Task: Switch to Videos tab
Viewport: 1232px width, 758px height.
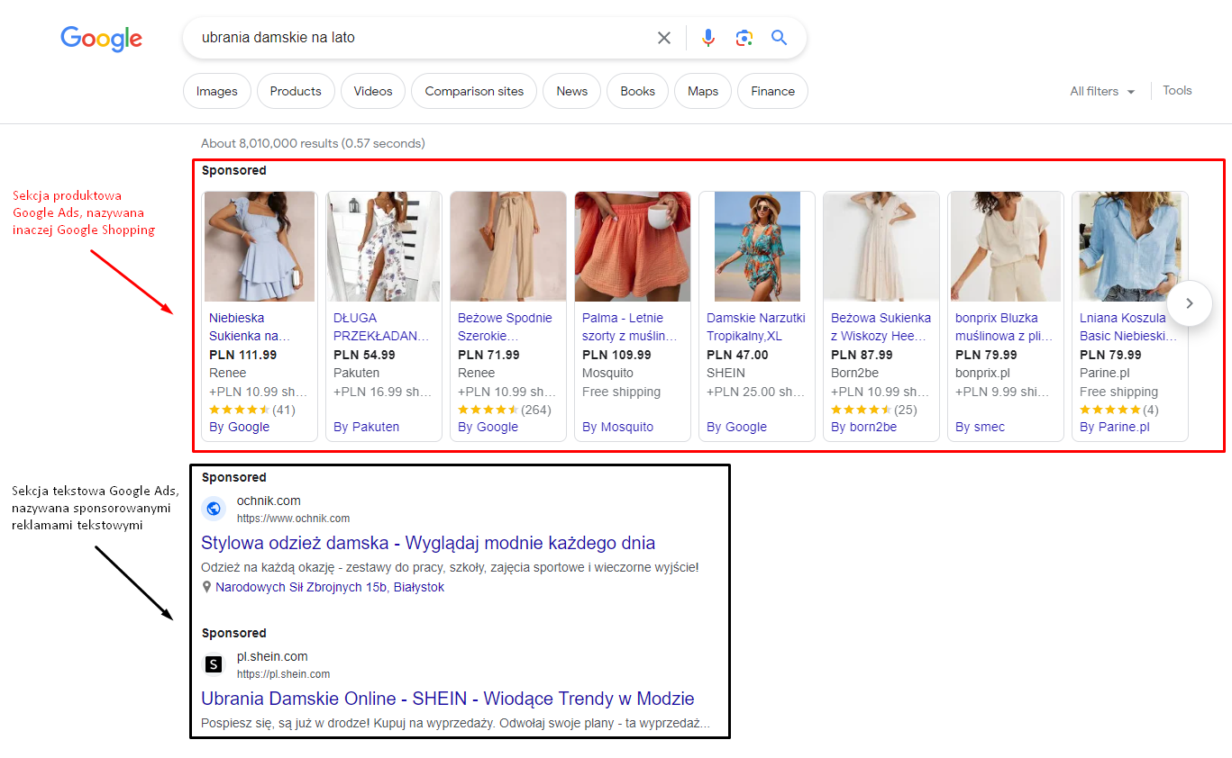Action: (x=373, y=91)
